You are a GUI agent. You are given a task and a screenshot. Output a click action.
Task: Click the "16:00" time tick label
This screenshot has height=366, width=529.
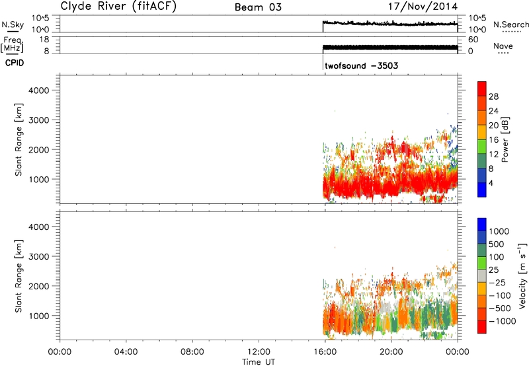[x=325, y=352]
